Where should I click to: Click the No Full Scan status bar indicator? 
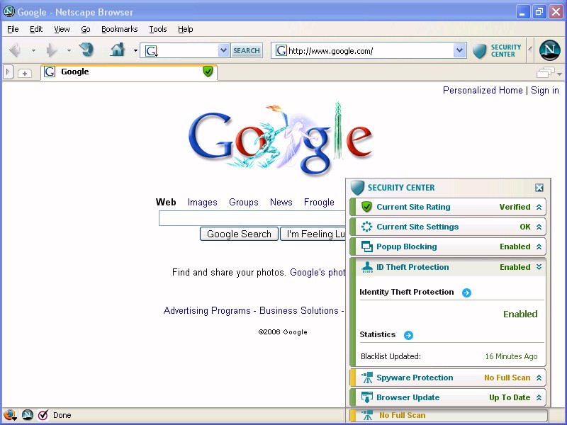tap(449, 415)
